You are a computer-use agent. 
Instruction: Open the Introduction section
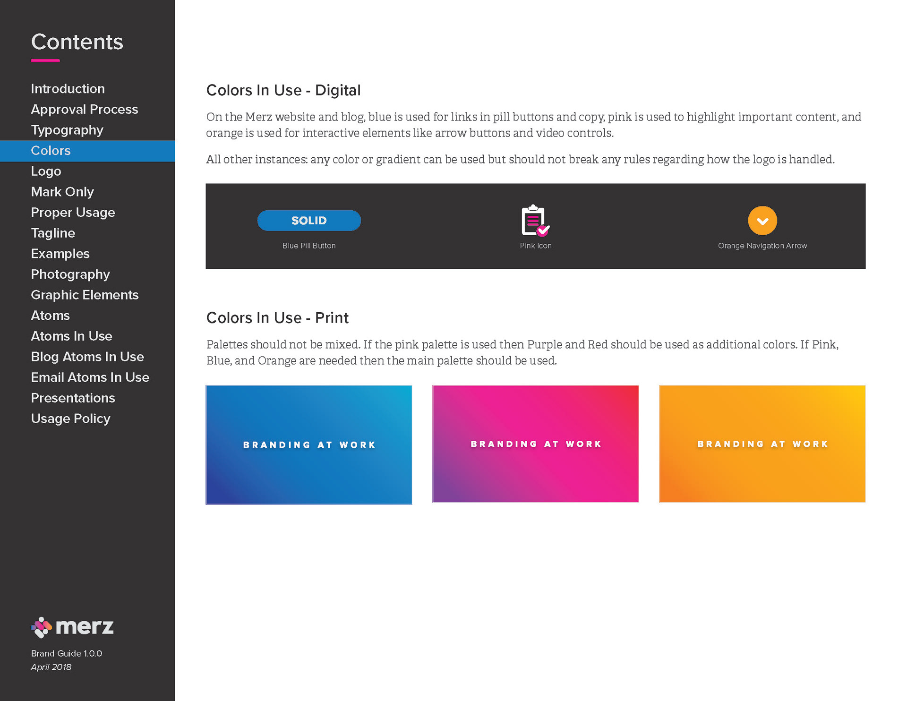[68, 89]
